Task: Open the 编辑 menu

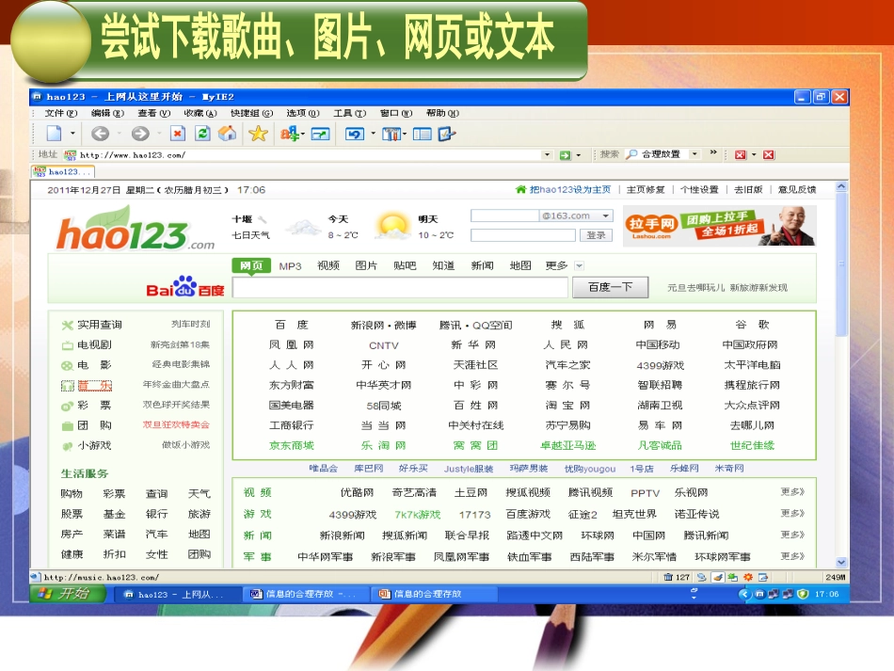Action: click(x=107, y=113)
